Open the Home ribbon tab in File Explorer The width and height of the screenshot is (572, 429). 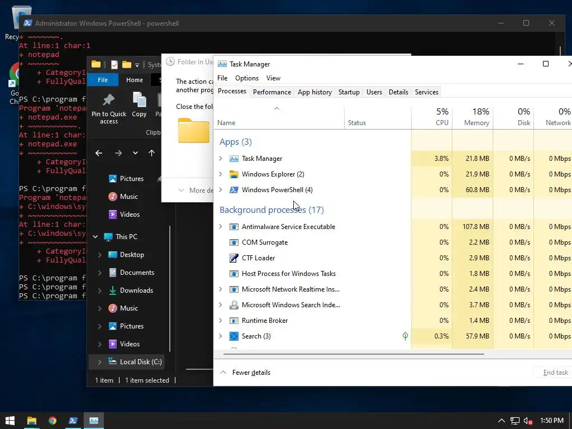(x=135, y=80)
